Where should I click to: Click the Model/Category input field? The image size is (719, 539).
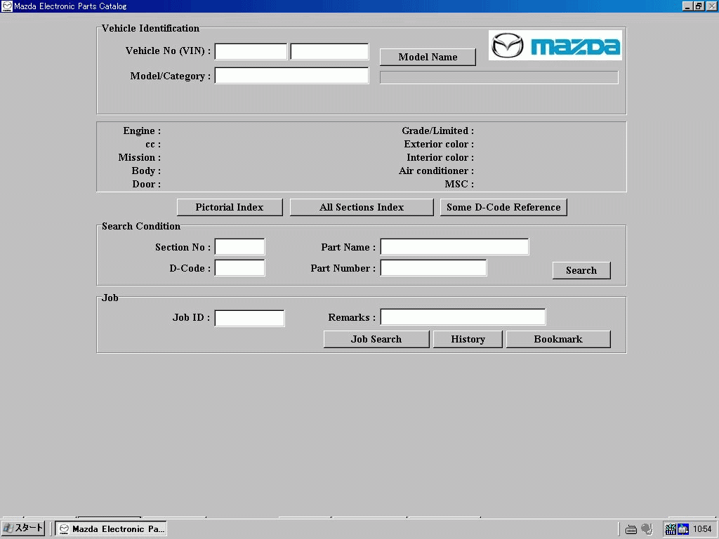pyautogui.click(x=291, y=76)
